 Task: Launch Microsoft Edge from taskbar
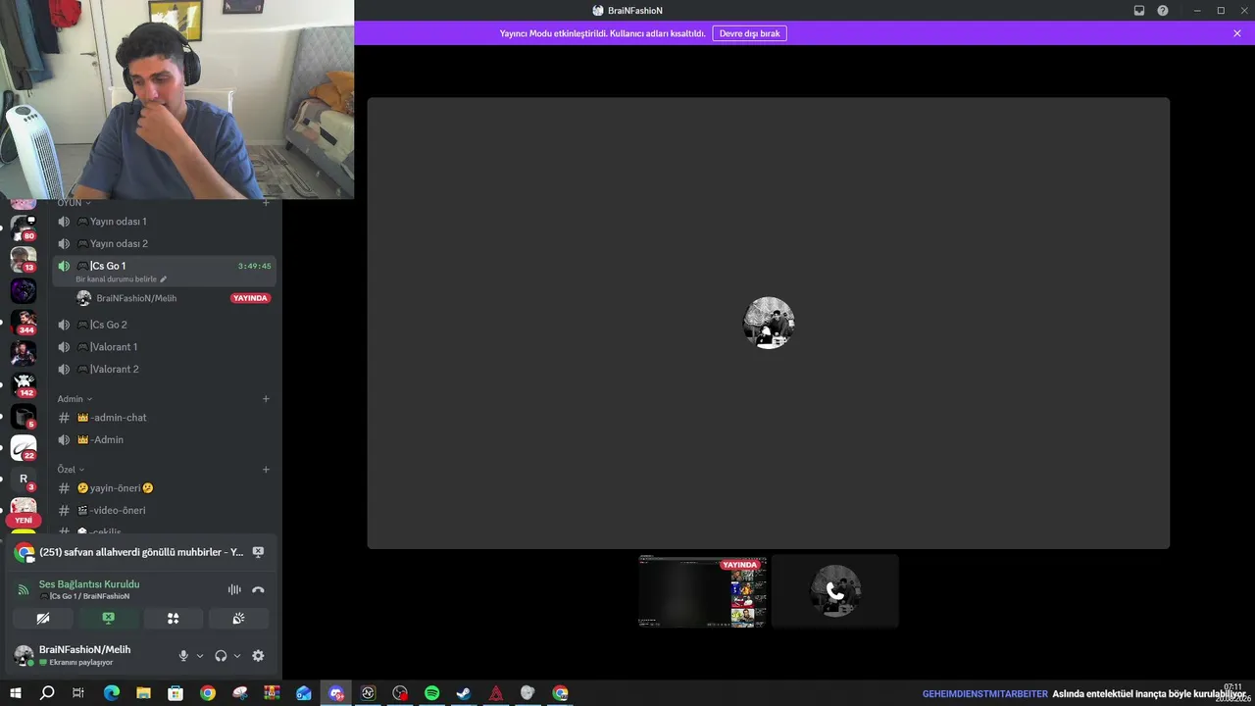pyautogui.click(x=112, y=693)
